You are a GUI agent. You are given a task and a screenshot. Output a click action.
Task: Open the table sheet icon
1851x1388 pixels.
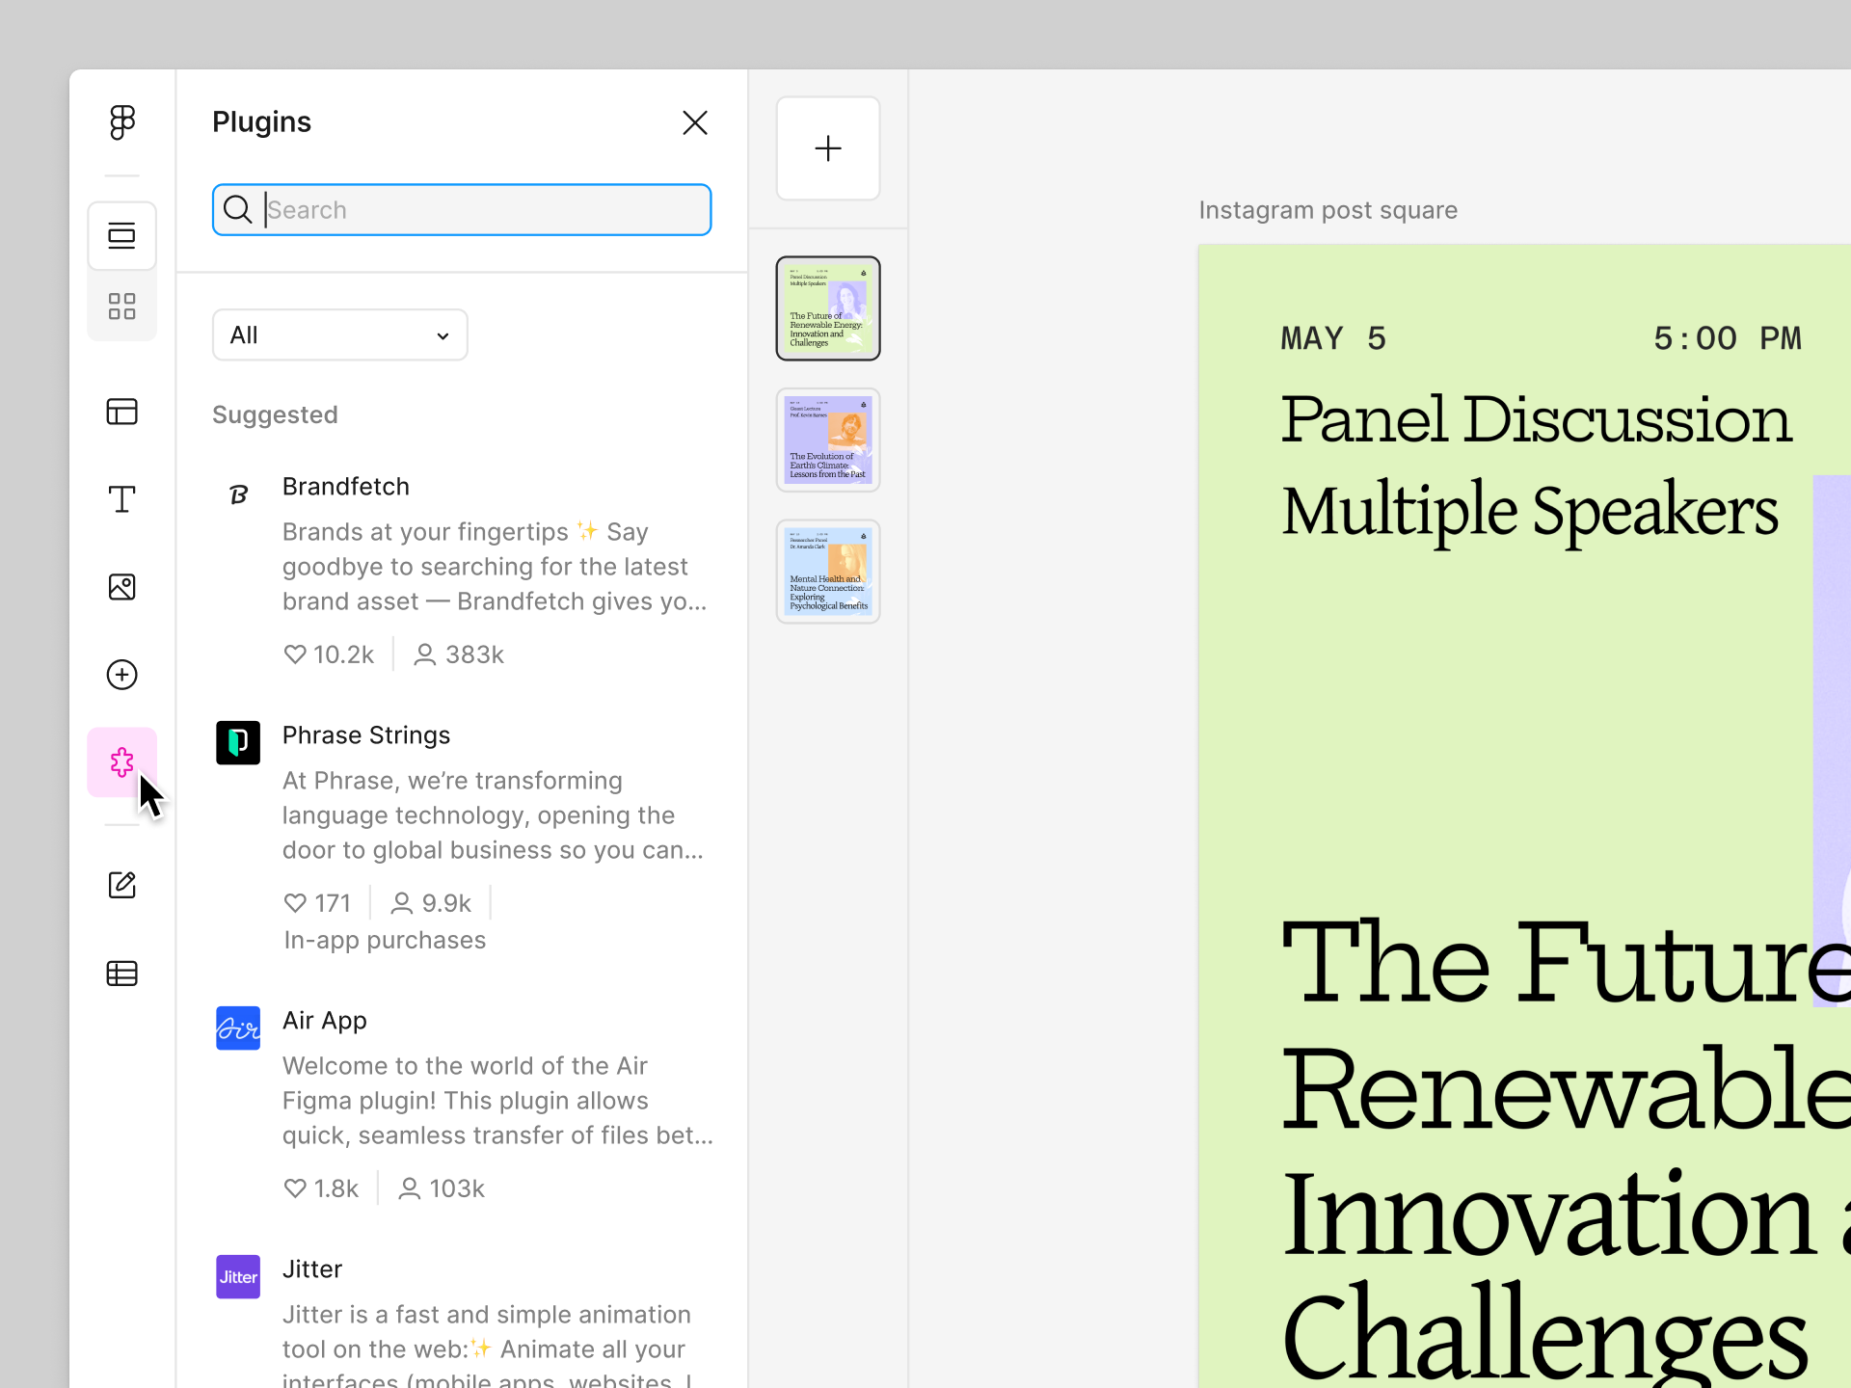coord(122,974)
